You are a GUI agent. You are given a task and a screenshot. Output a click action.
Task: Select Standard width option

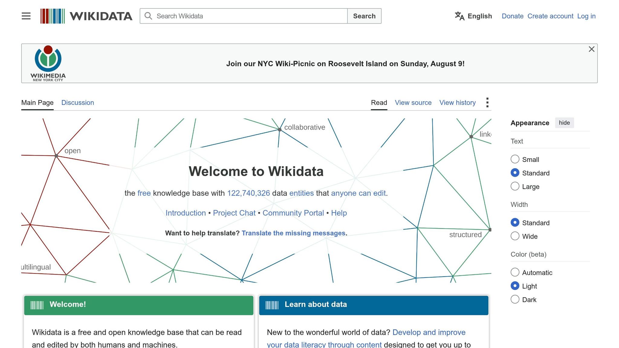[x=515, y=223]
